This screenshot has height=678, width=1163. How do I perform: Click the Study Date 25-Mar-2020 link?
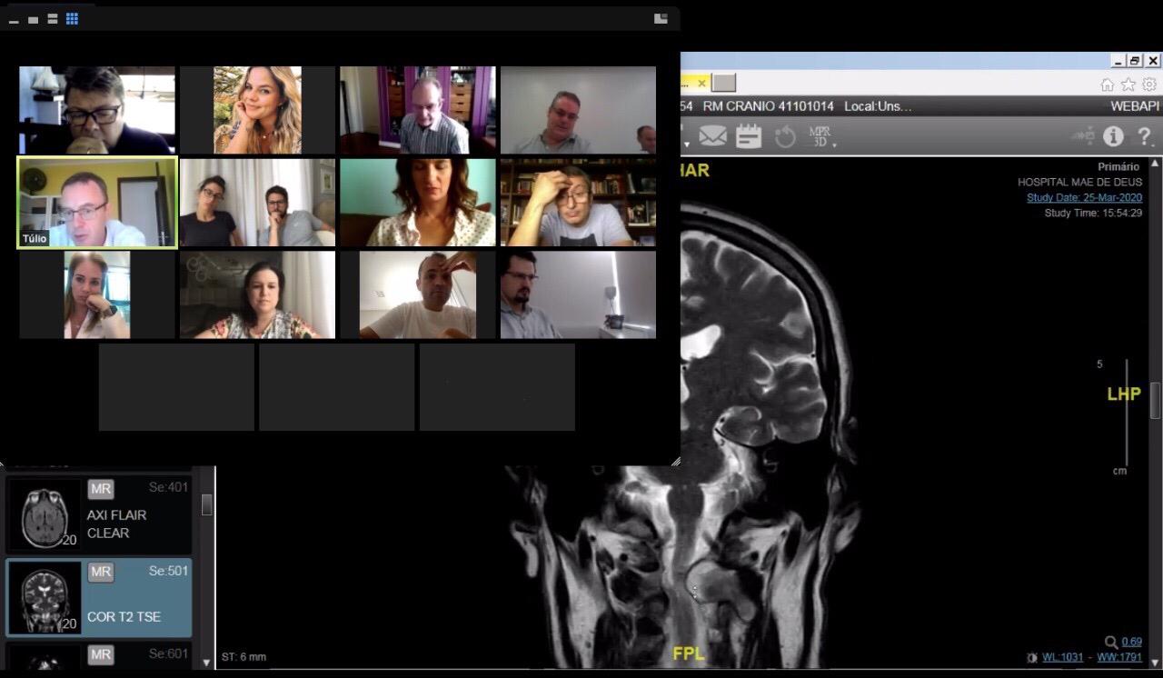pos(1084,197)
